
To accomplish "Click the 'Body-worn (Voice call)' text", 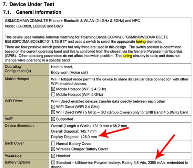I will (69, 72).
